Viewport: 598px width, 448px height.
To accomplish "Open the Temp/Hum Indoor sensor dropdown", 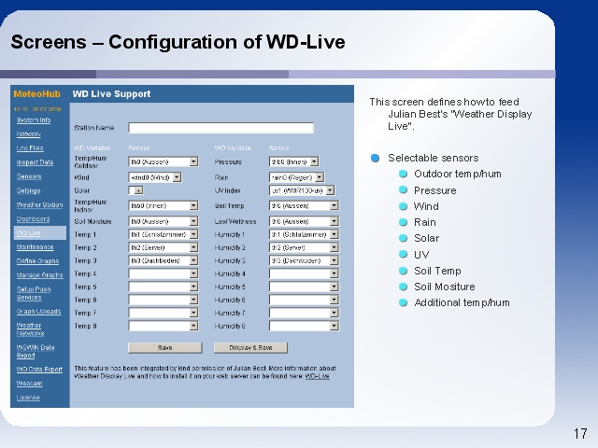I will point(163,205).
